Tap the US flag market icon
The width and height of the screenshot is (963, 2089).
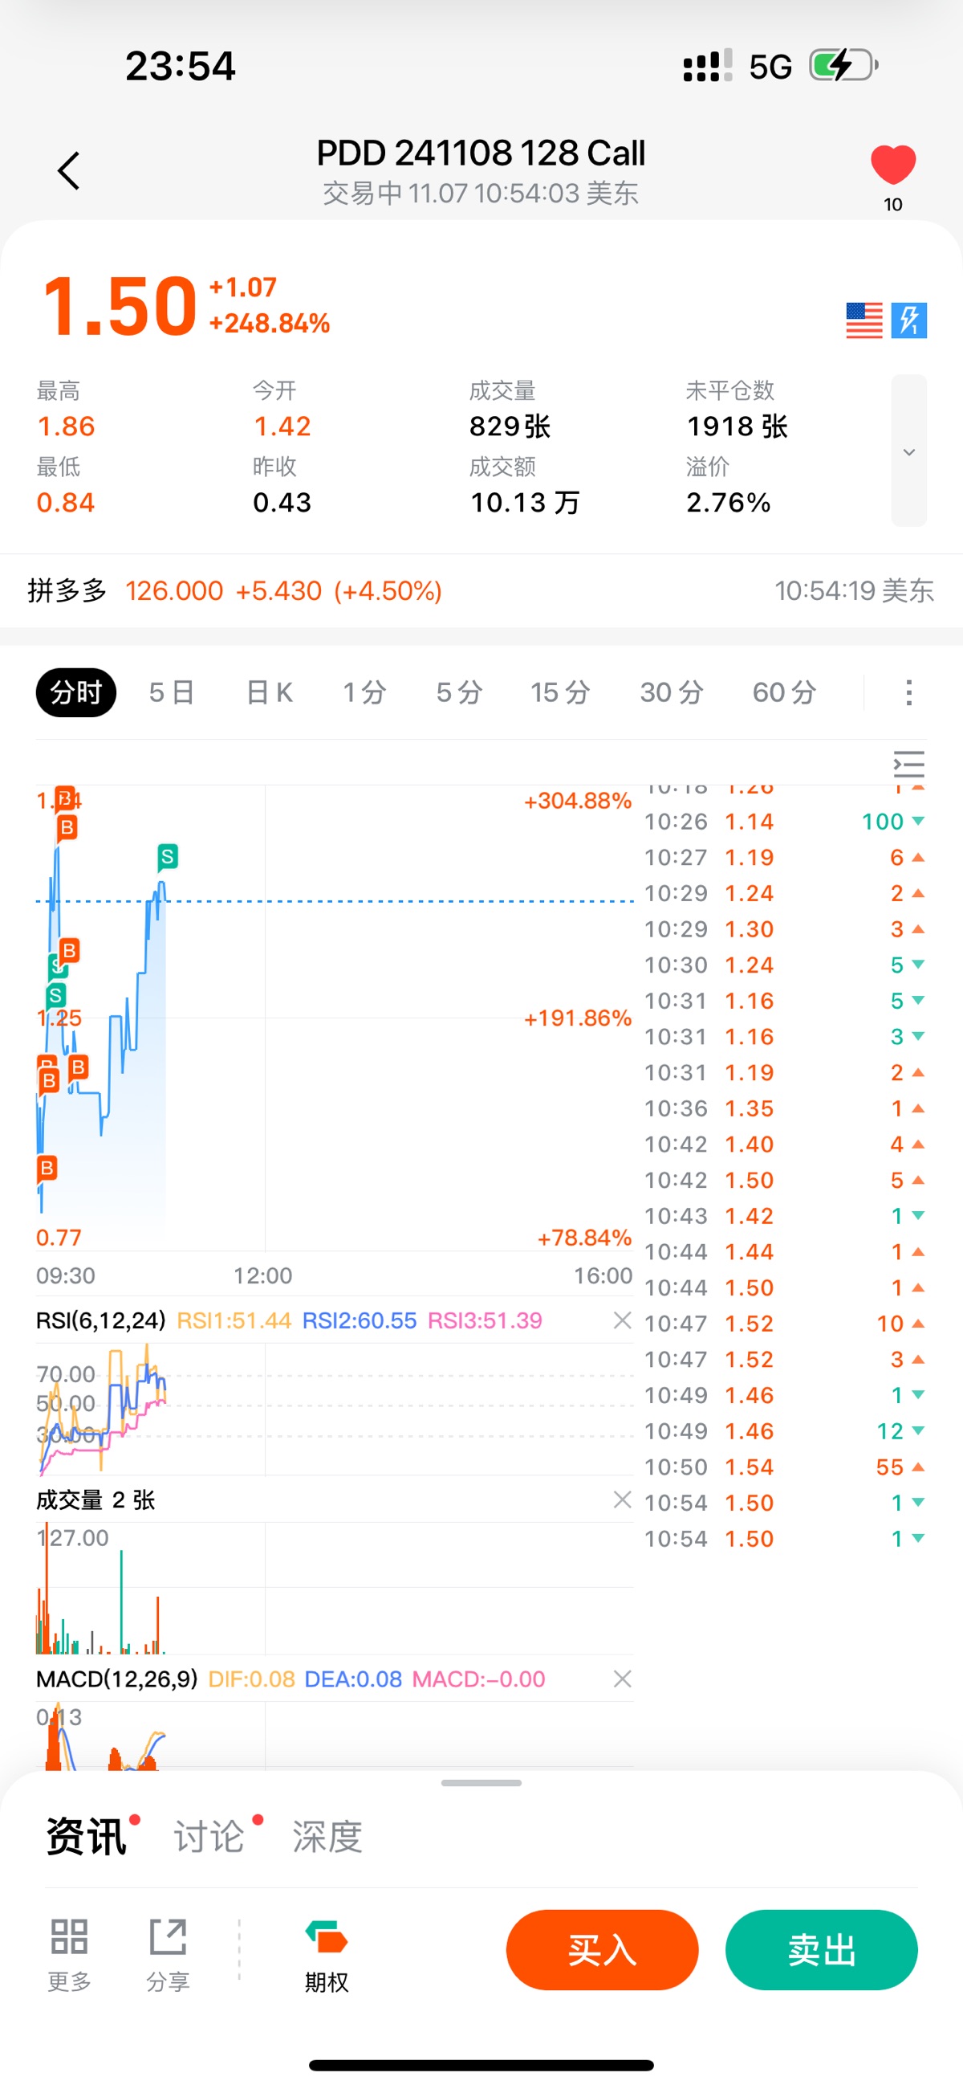863,320
